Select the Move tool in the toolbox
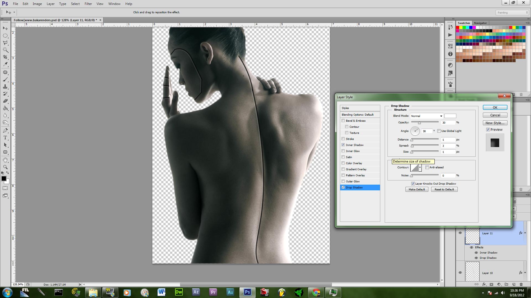The width and height of the screenshot is (531, 298). [x=5, y=28]
